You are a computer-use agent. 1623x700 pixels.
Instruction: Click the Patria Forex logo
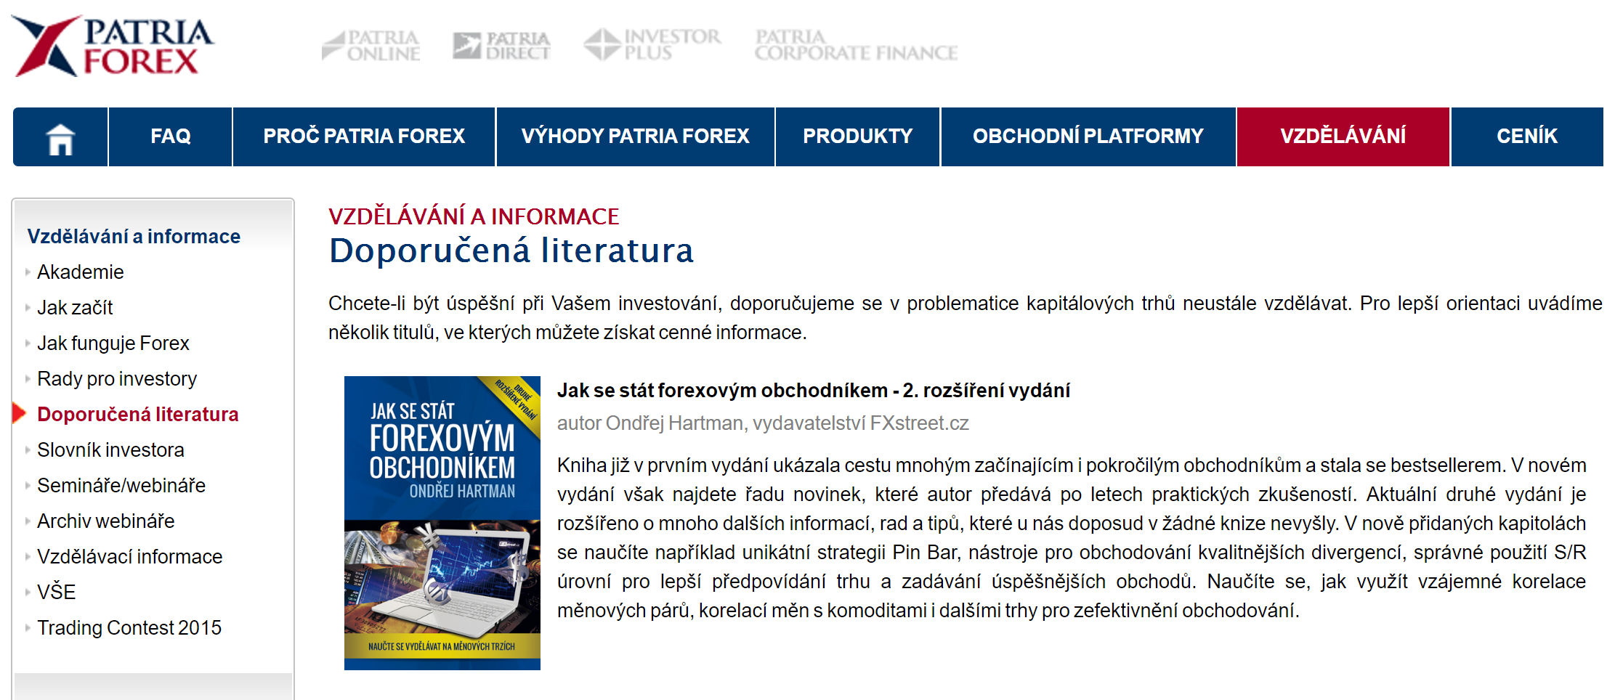point(113,46)
